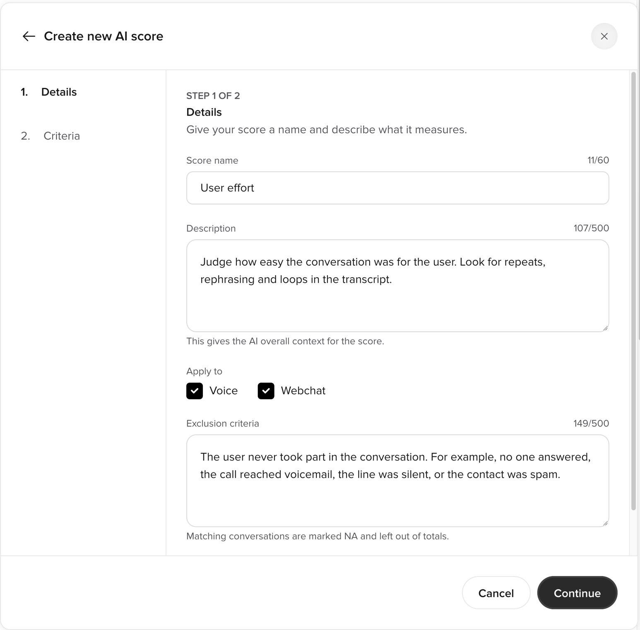This screenshot has height=630, width=640.
Task: Click the Exclusion criteria resize handle
Action: tap(605, 523)
